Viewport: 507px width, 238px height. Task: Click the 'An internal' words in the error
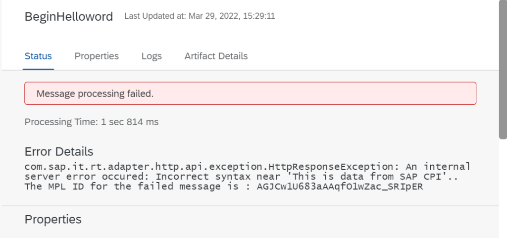pyautogui.click(x=440, y=166)
